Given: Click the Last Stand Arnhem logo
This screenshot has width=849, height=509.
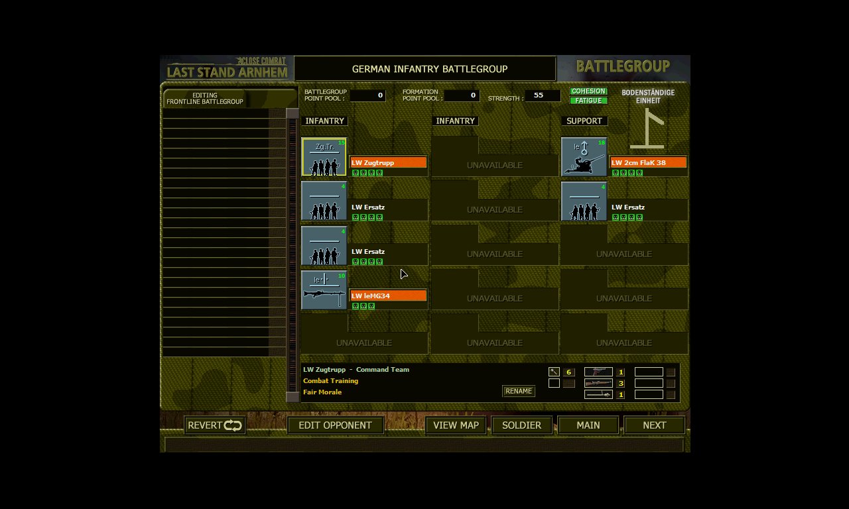Looking at the screenshot, I should click(x=227, y=68).
